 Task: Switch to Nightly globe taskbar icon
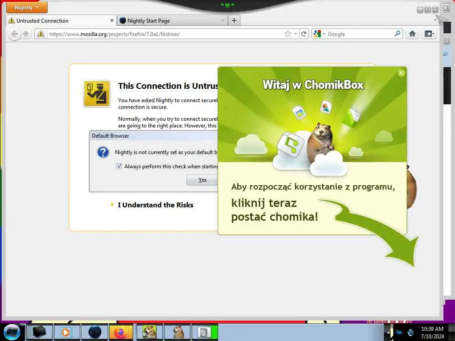95,332
